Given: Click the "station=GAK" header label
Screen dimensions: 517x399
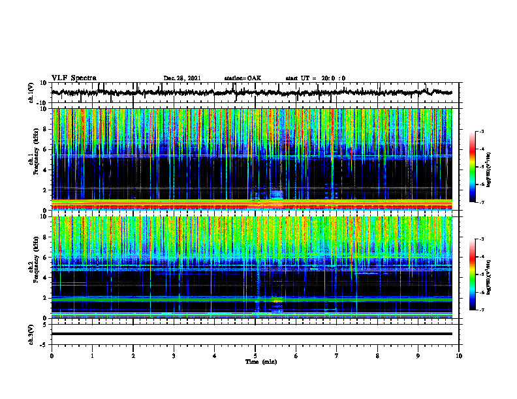Looking at the screenshot, I should (x=242, y=78).
